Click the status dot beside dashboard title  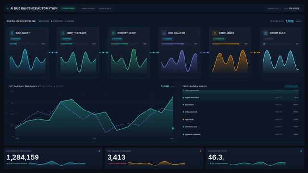click(x=8, y=9)
